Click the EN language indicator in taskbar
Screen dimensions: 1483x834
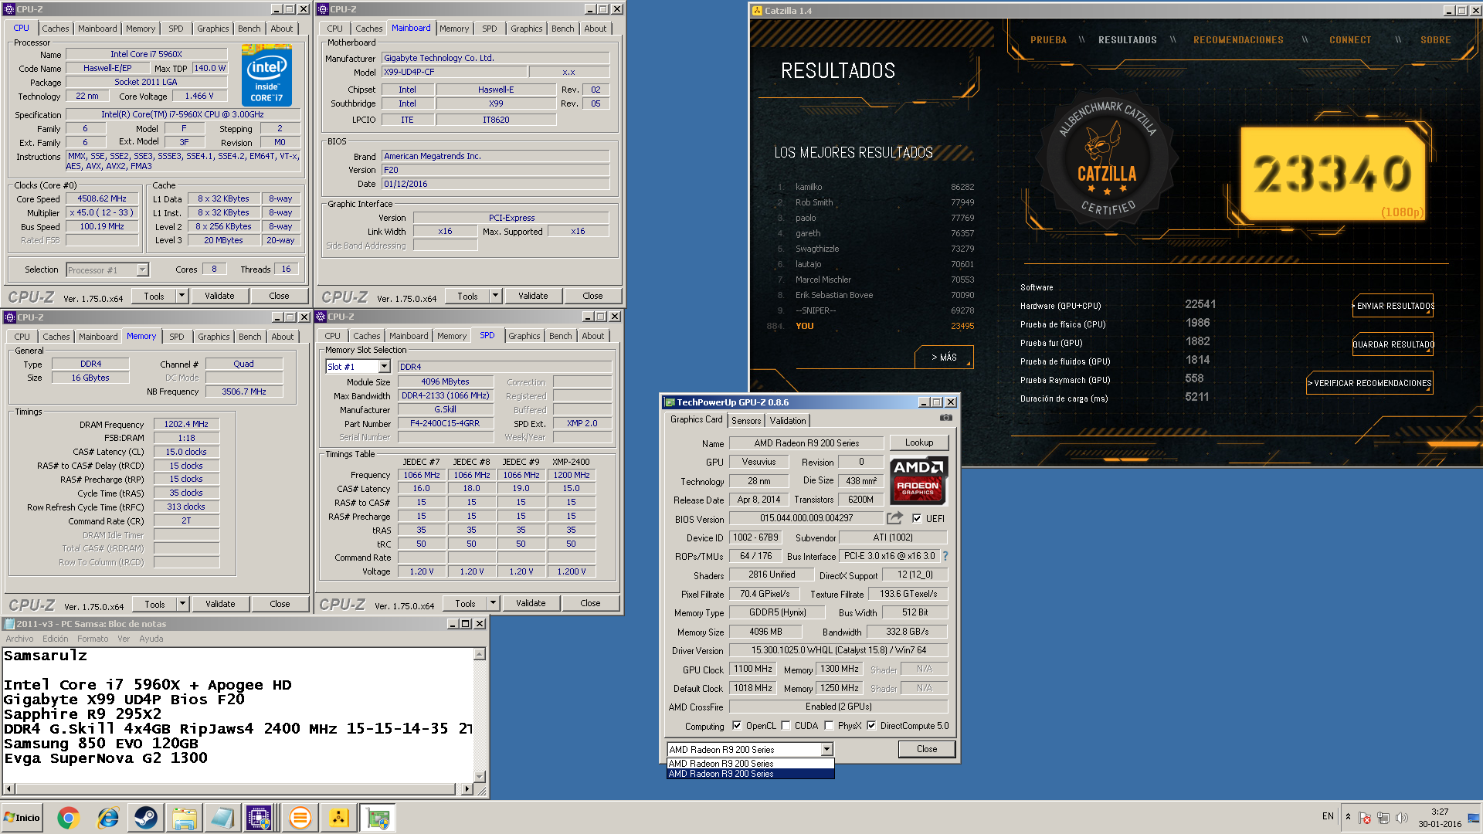(1328, 816)
